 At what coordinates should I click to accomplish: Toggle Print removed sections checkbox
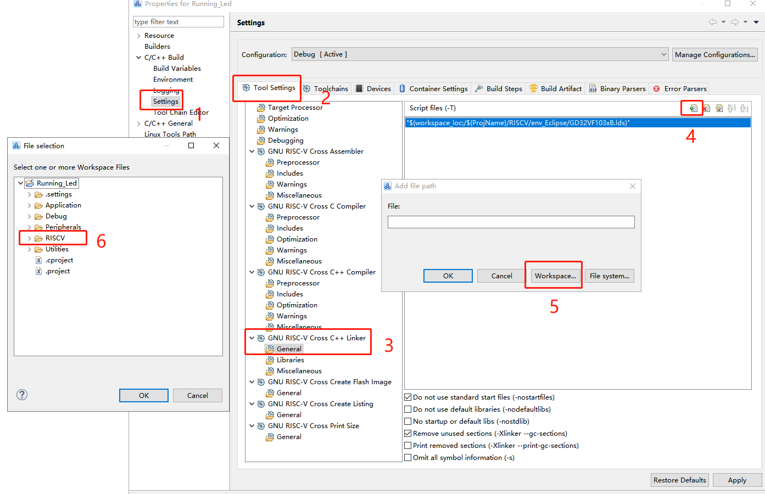[408, 446]
